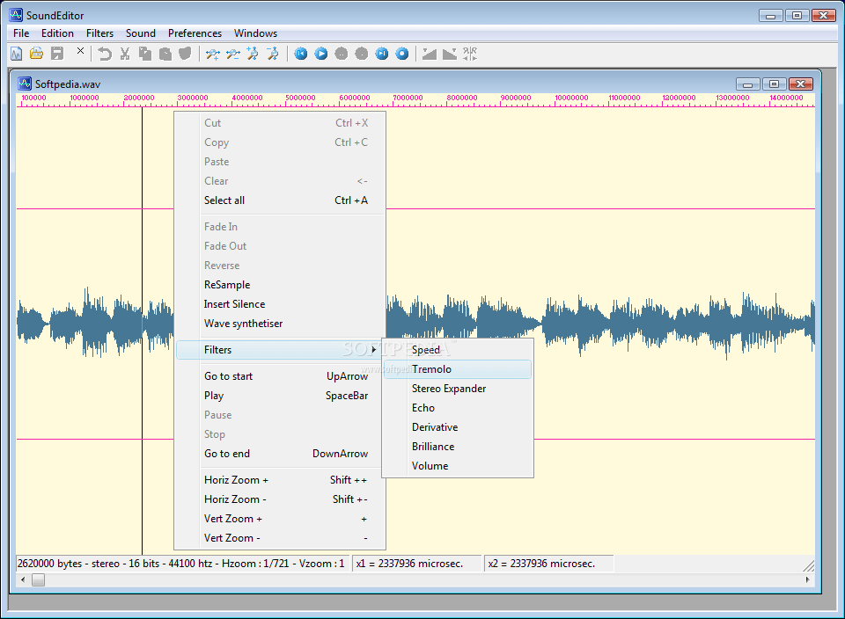Click the horizontal zoom out magnifier icon

[x=232, y=54]
